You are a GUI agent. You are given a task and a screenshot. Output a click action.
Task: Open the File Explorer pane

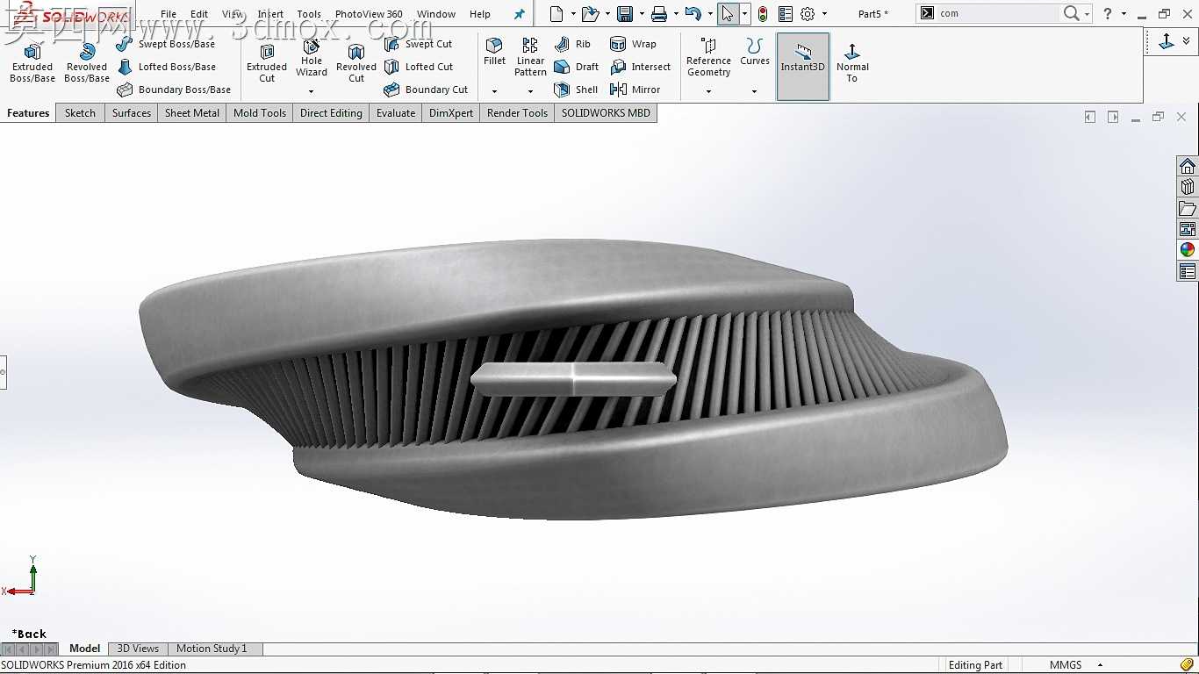(1188, 208)
